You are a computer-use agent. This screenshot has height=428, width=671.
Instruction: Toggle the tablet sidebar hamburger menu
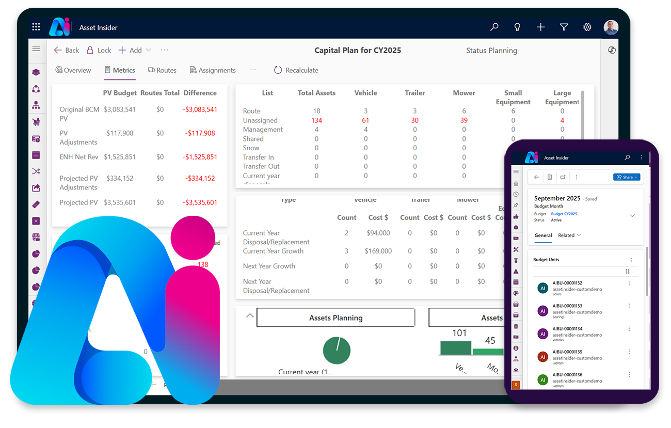[x=36, y=49]
